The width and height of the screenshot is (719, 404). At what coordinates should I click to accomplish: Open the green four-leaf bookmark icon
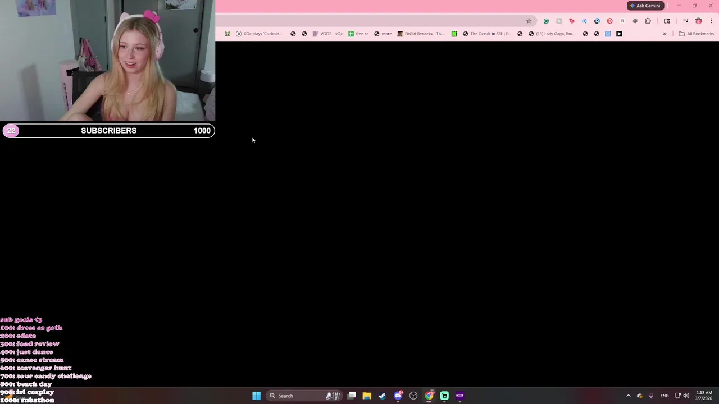coord(227,34)
